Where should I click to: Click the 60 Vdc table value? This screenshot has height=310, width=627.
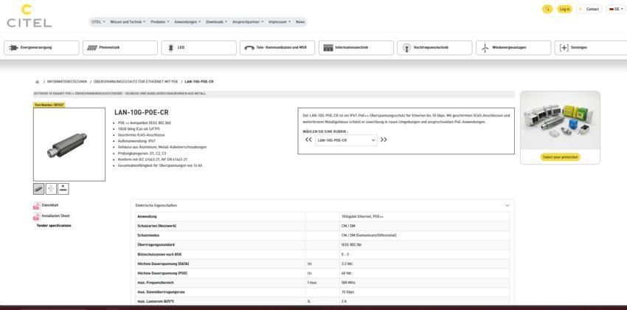346,273
